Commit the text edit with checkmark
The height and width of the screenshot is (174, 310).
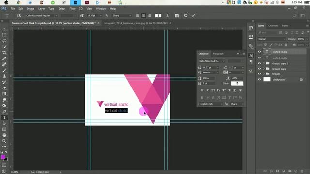[194, 15]
